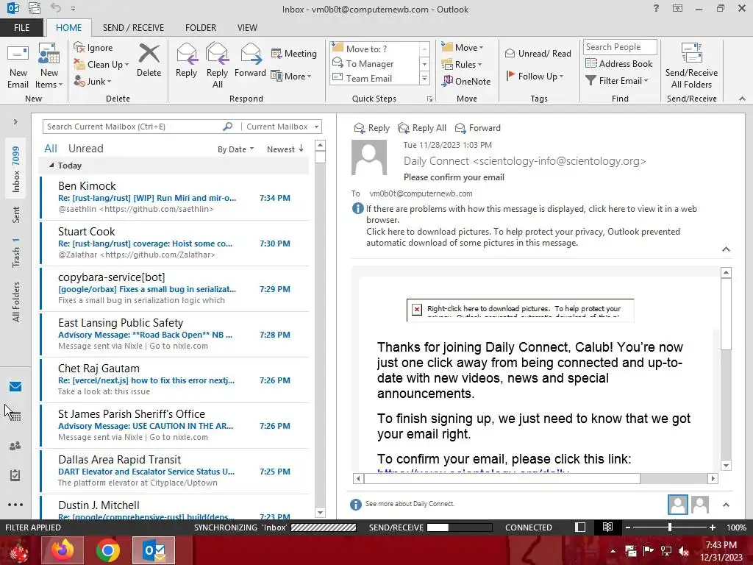Image resolution: width=753 pixels, height=565 pixels.
Task: Send to OneNote
Action: pos(466,81)
